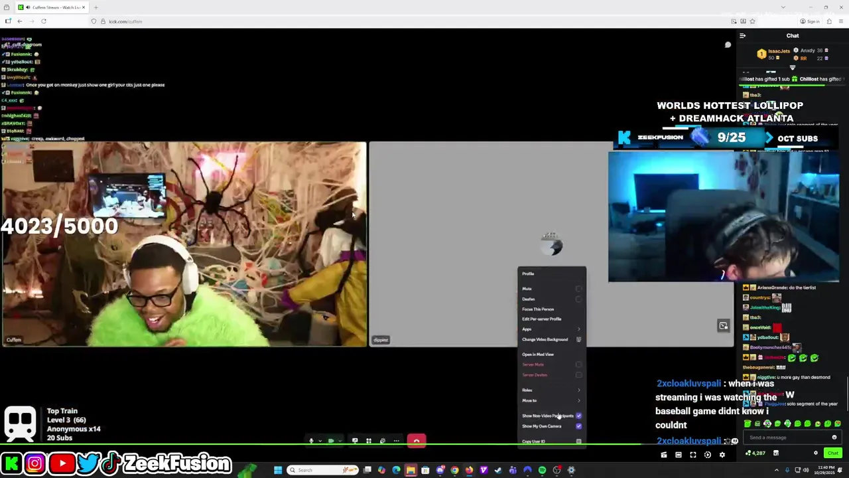Click Anxdy in the gift leaderboard
This screenshot has width=849, height=478.
[807, 50]
